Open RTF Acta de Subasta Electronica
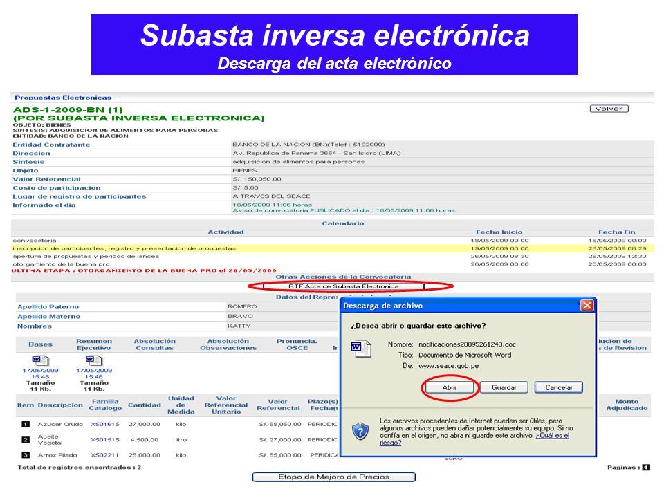Viewport: 664px width, 498px height. click(344, 286)
